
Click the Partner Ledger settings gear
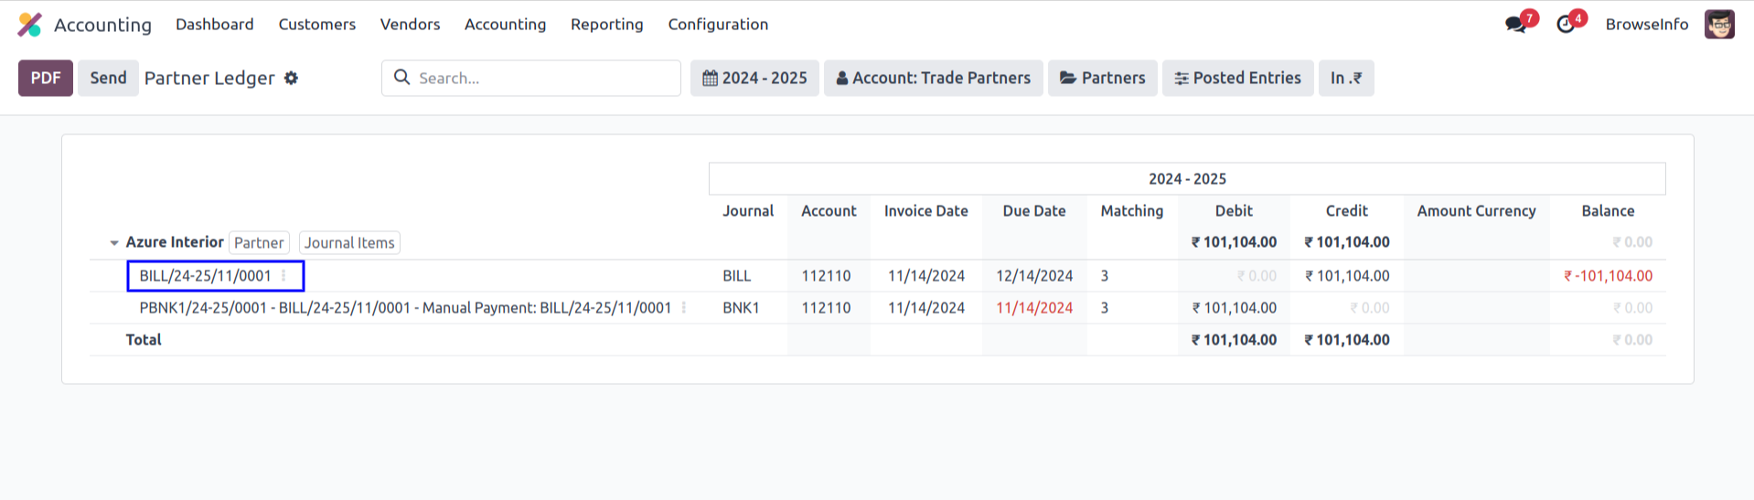click(x=291, y=79)
